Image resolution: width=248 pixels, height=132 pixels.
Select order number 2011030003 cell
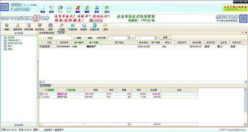pyautogui.click(x=64, y=47)
